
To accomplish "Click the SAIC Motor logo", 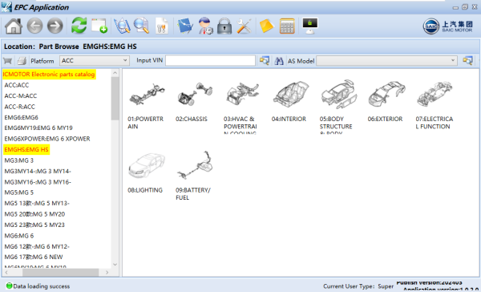I will click(448, 26).
